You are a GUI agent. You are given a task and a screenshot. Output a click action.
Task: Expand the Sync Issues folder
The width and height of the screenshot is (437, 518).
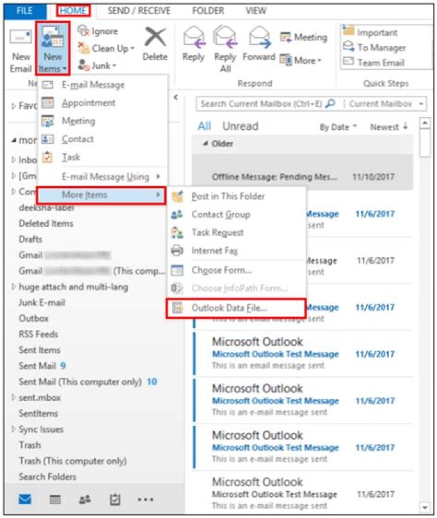14,429
